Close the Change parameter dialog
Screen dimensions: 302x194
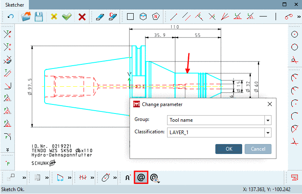[270, 104]
